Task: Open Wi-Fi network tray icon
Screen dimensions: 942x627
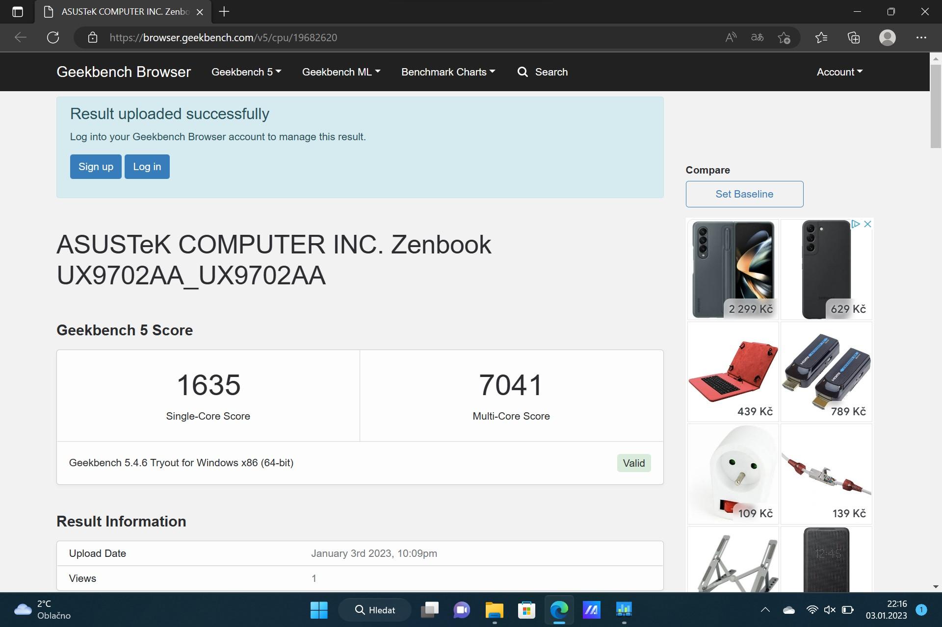Action: coord(812,610)
